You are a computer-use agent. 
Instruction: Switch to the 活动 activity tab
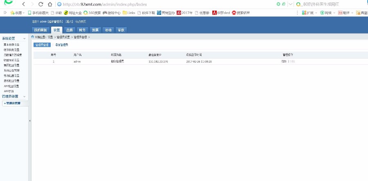(x=108, y=30)
